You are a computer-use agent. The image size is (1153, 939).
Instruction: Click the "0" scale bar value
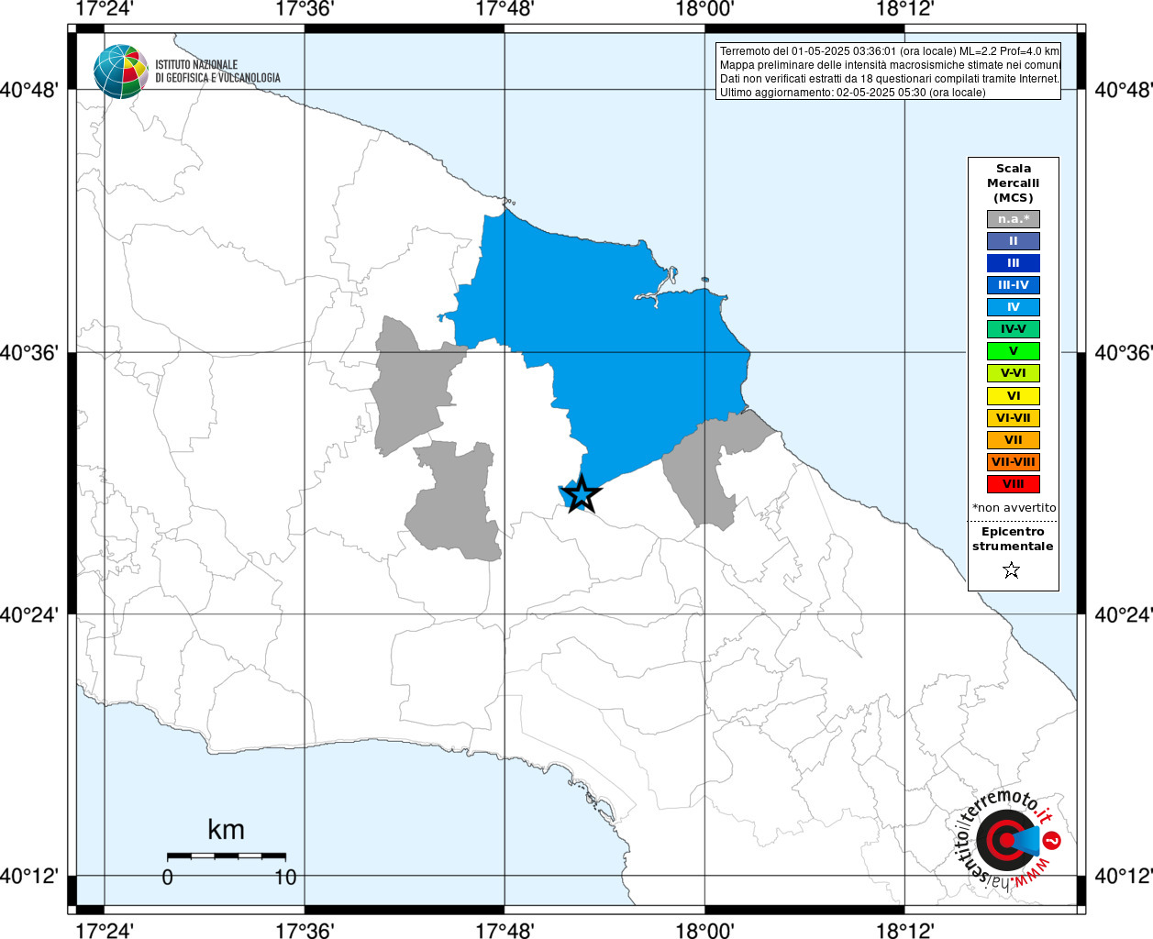167,878
